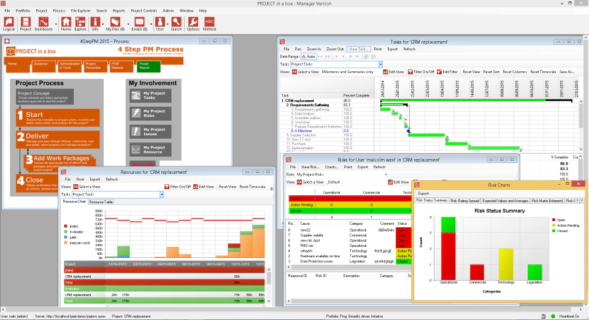Open the Search toolbar icon
Screen dimensions: 589x320
[x=176, y=24]
